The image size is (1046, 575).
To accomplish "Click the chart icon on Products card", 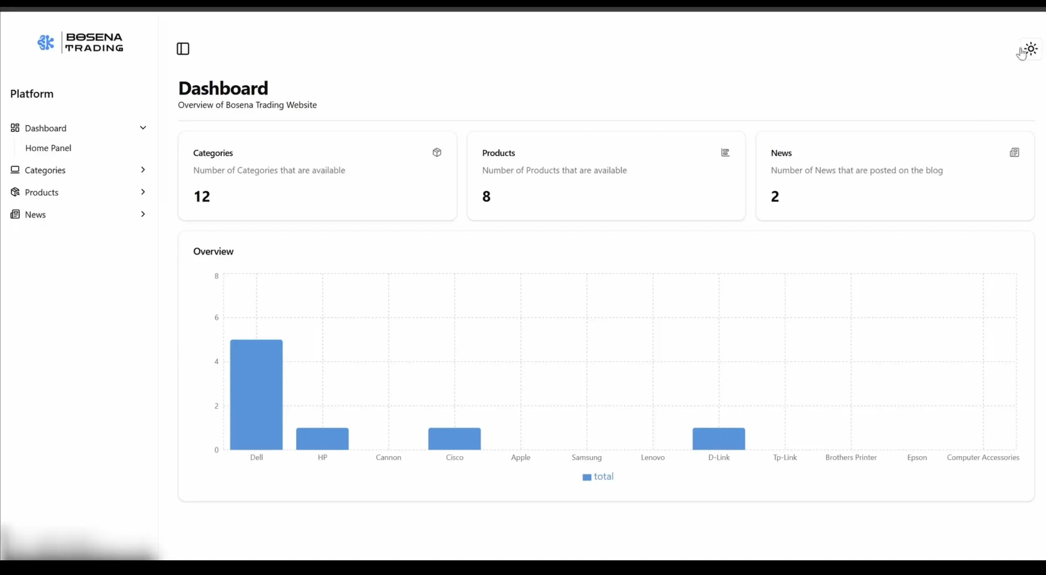I will [x=726, y=152].
